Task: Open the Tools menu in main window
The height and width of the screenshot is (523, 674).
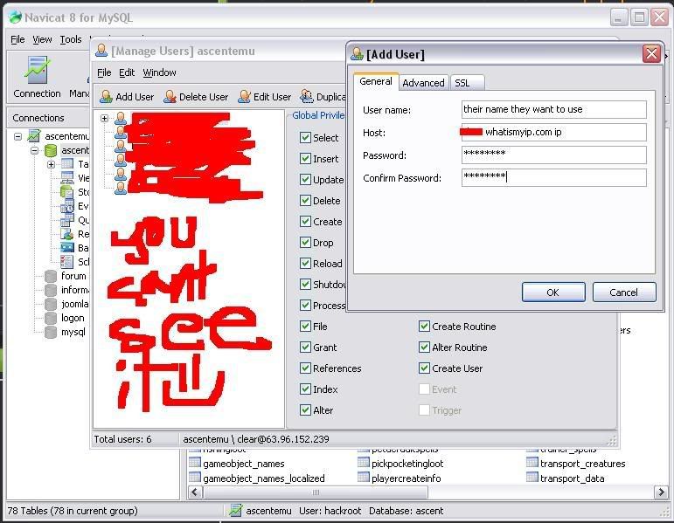Action: pos(71,39)
